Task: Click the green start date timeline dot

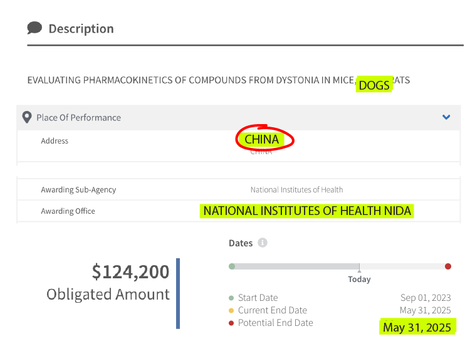Action: (x=232, y=266)
